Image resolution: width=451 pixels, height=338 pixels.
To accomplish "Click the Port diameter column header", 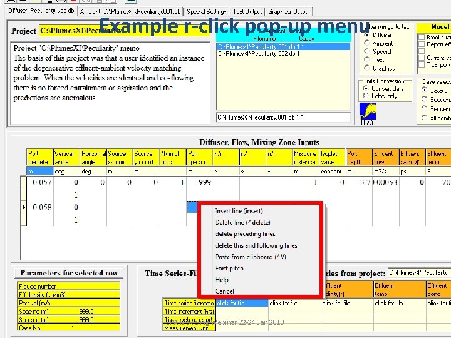I will (39, 158).
